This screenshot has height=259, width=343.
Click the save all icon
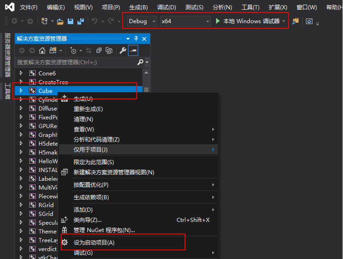81,21
